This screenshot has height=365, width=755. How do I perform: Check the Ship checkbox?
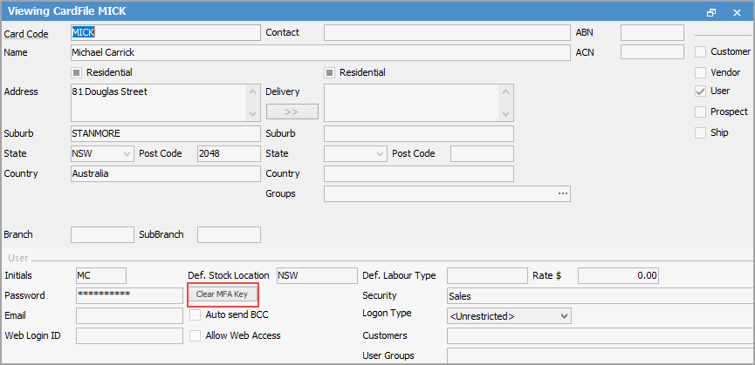[x=700, y=132]
